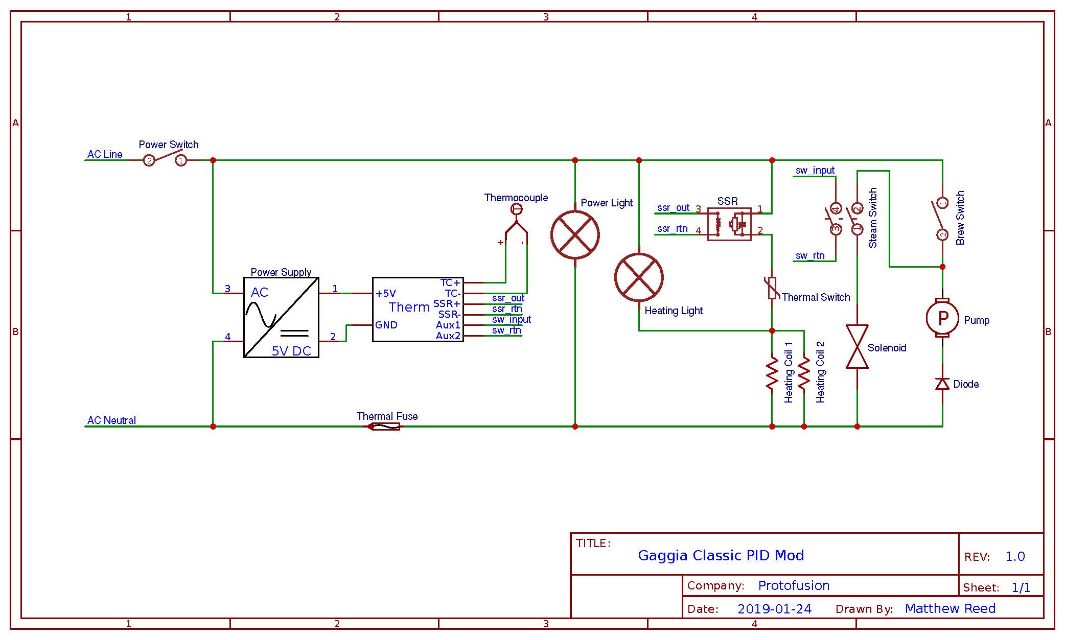Click the Power Switch label
Screen dimensions: 1065x640
(169, 145)
